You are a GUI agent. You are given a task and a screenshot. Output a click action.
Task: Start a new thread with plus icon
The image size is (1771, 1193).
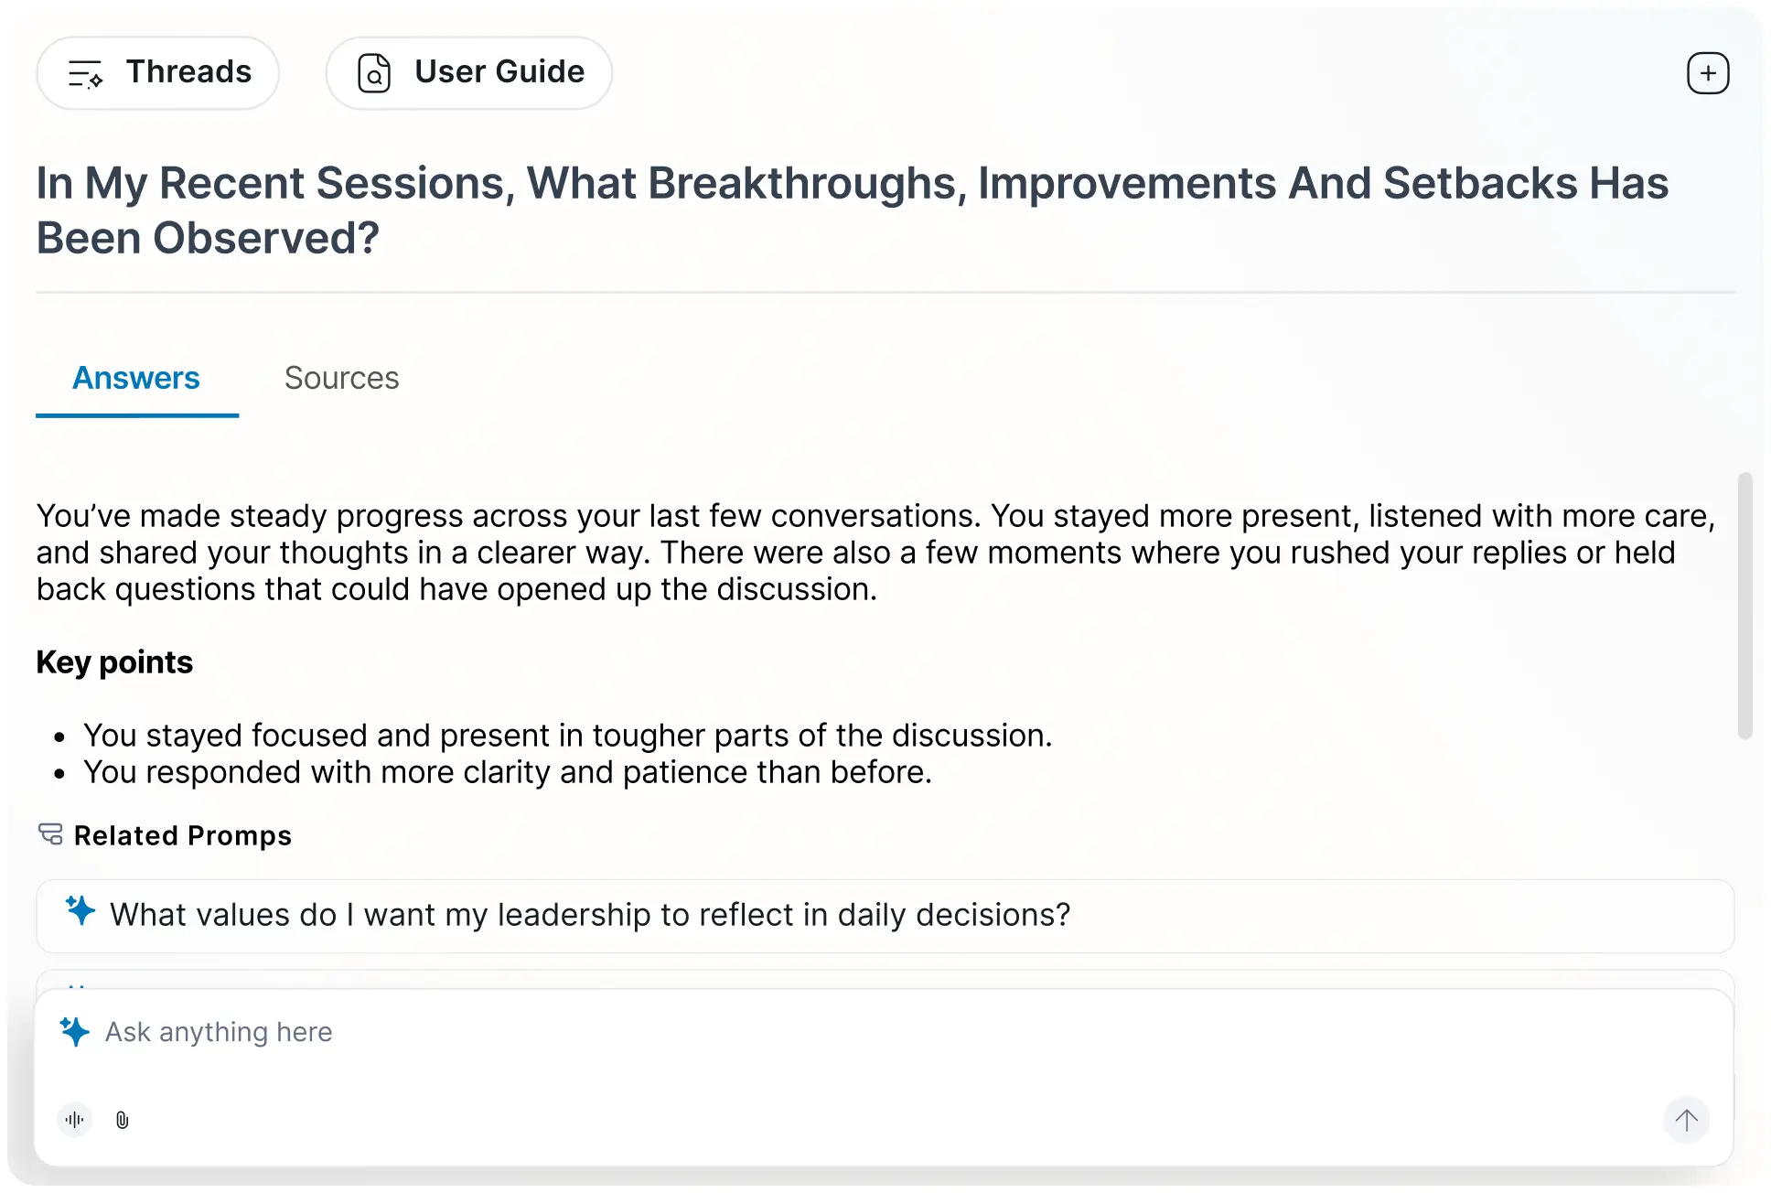pos(1707,73)
